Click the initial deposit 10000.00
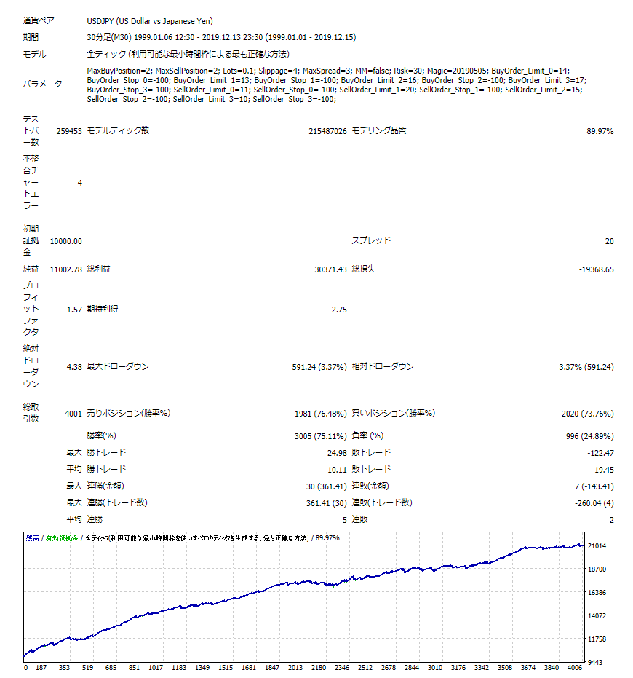Screen dimensions: 633x678 click(66, 241)
